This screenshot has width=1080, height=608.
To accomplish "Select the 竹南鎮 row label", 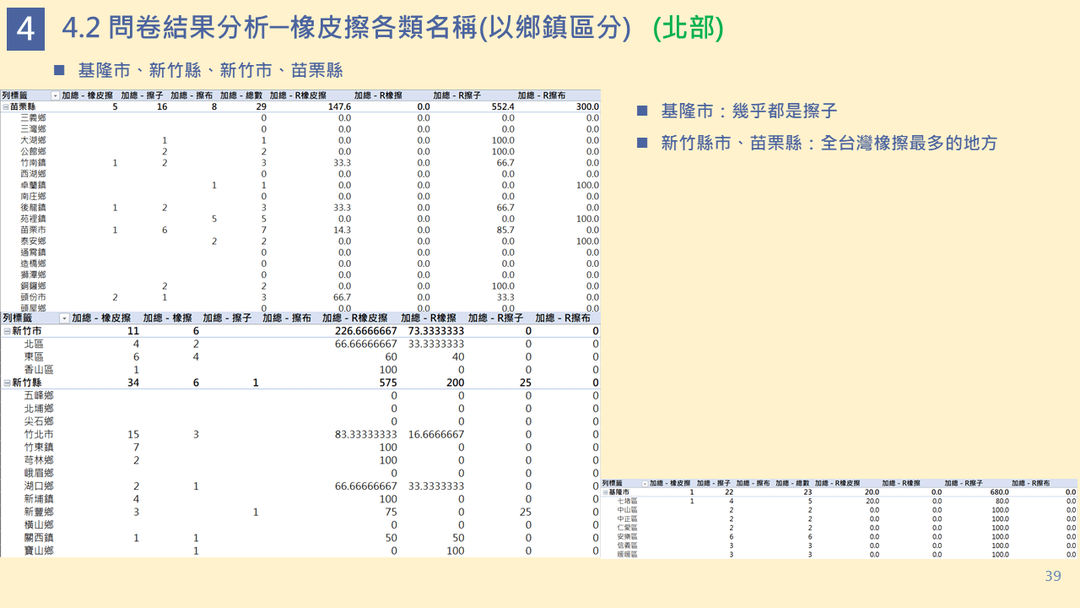I will click(33, 162).
